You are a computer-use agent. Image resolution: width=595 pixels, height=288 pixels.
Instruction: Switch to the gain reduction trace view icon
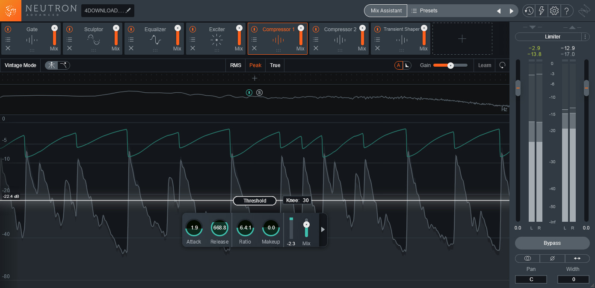[51, 65]
